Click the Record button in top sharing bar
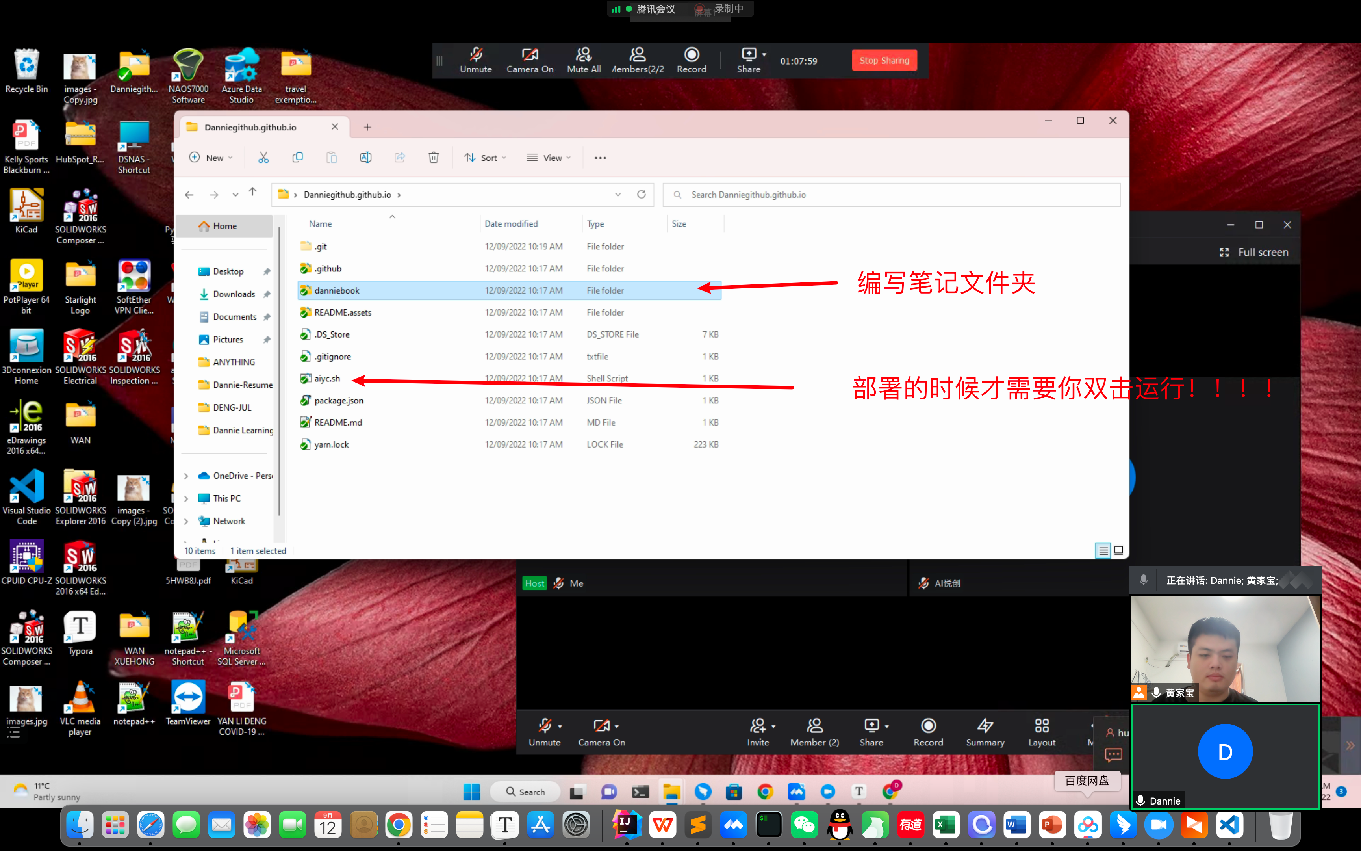Image resolution: width=1361 pixels, height=851 pixels. click(691, 60)
